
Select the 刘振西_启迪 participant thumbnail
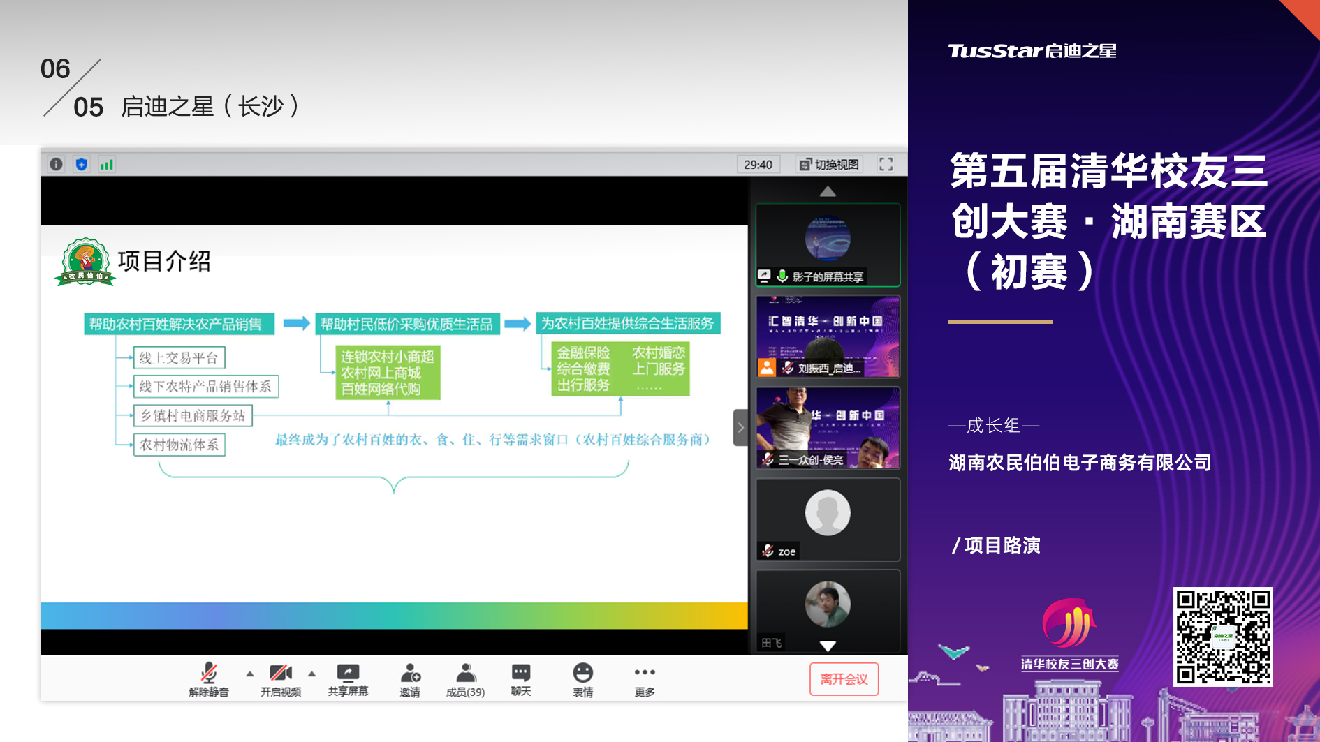pos(828,336)
